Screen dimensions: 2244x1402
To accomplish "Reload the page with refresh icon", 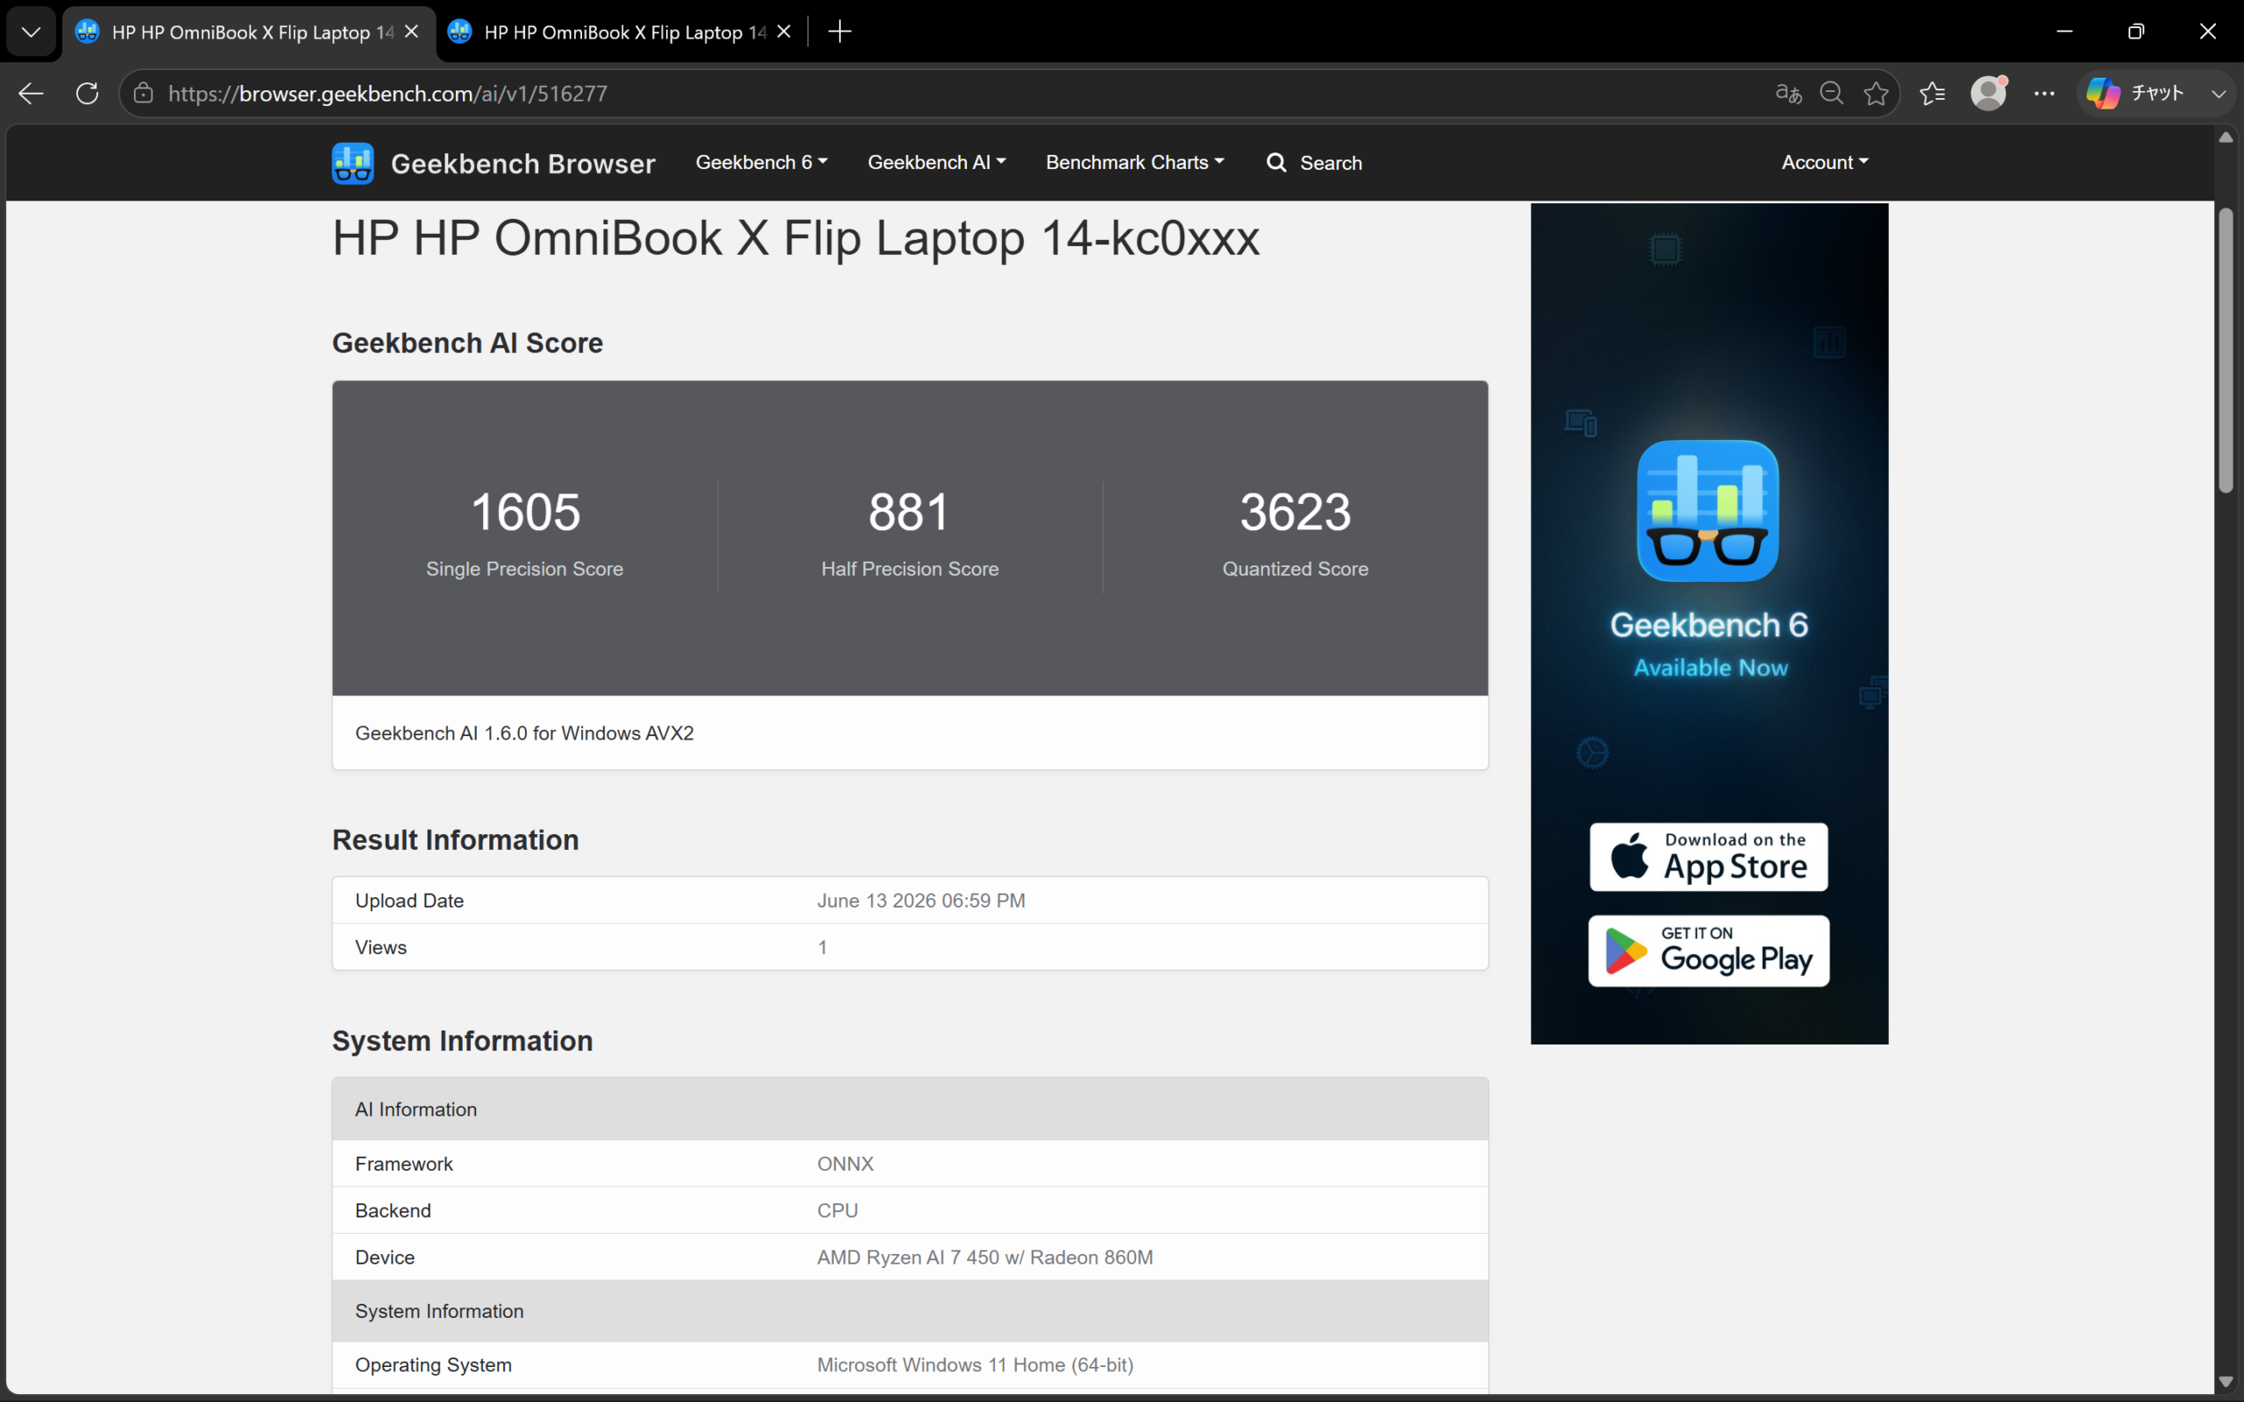I will point(87,94).
